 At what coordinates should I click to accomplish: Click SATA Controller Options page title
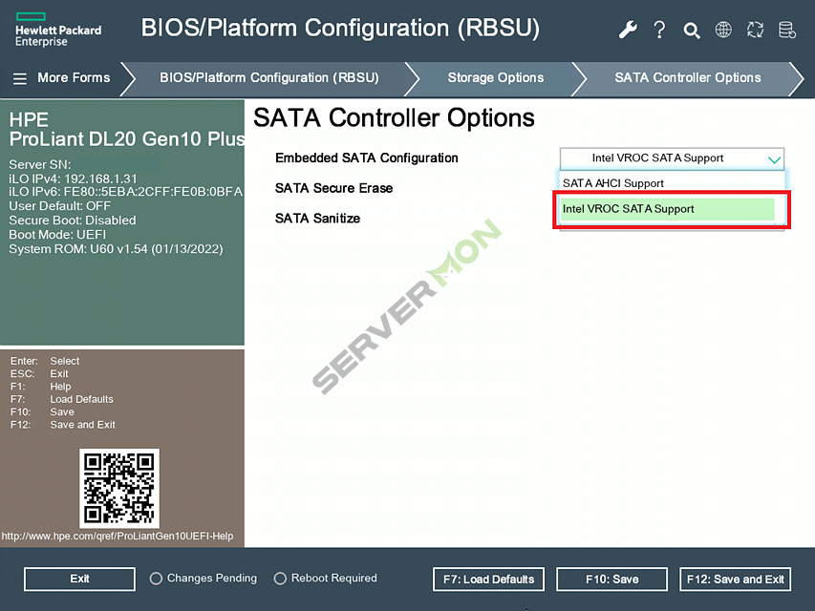coord(394,118)
